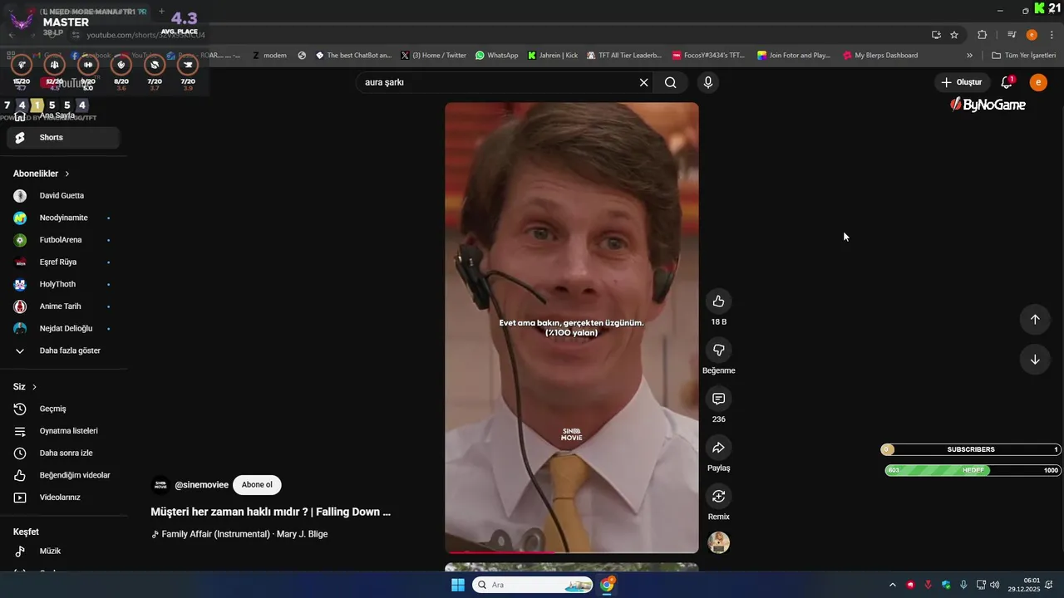Open comments showing 236
This screenshot has width=1064, height=598.
pos(718,399)
